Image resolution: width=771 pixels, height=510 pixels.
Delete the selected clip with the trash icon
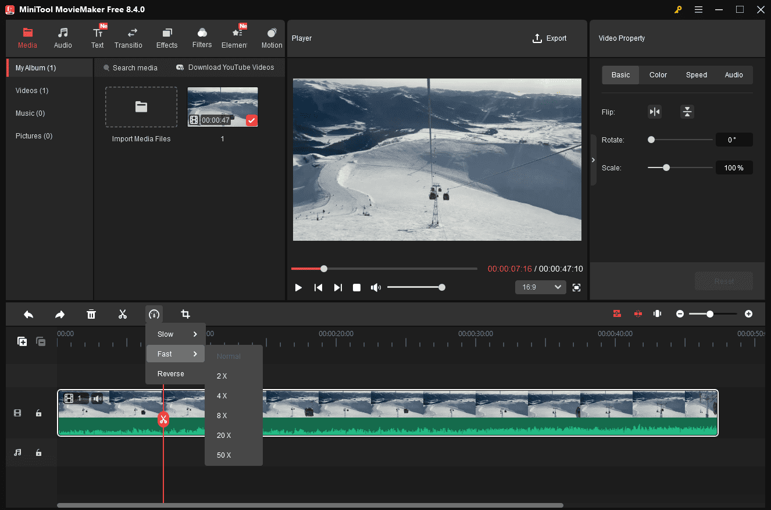91,314
